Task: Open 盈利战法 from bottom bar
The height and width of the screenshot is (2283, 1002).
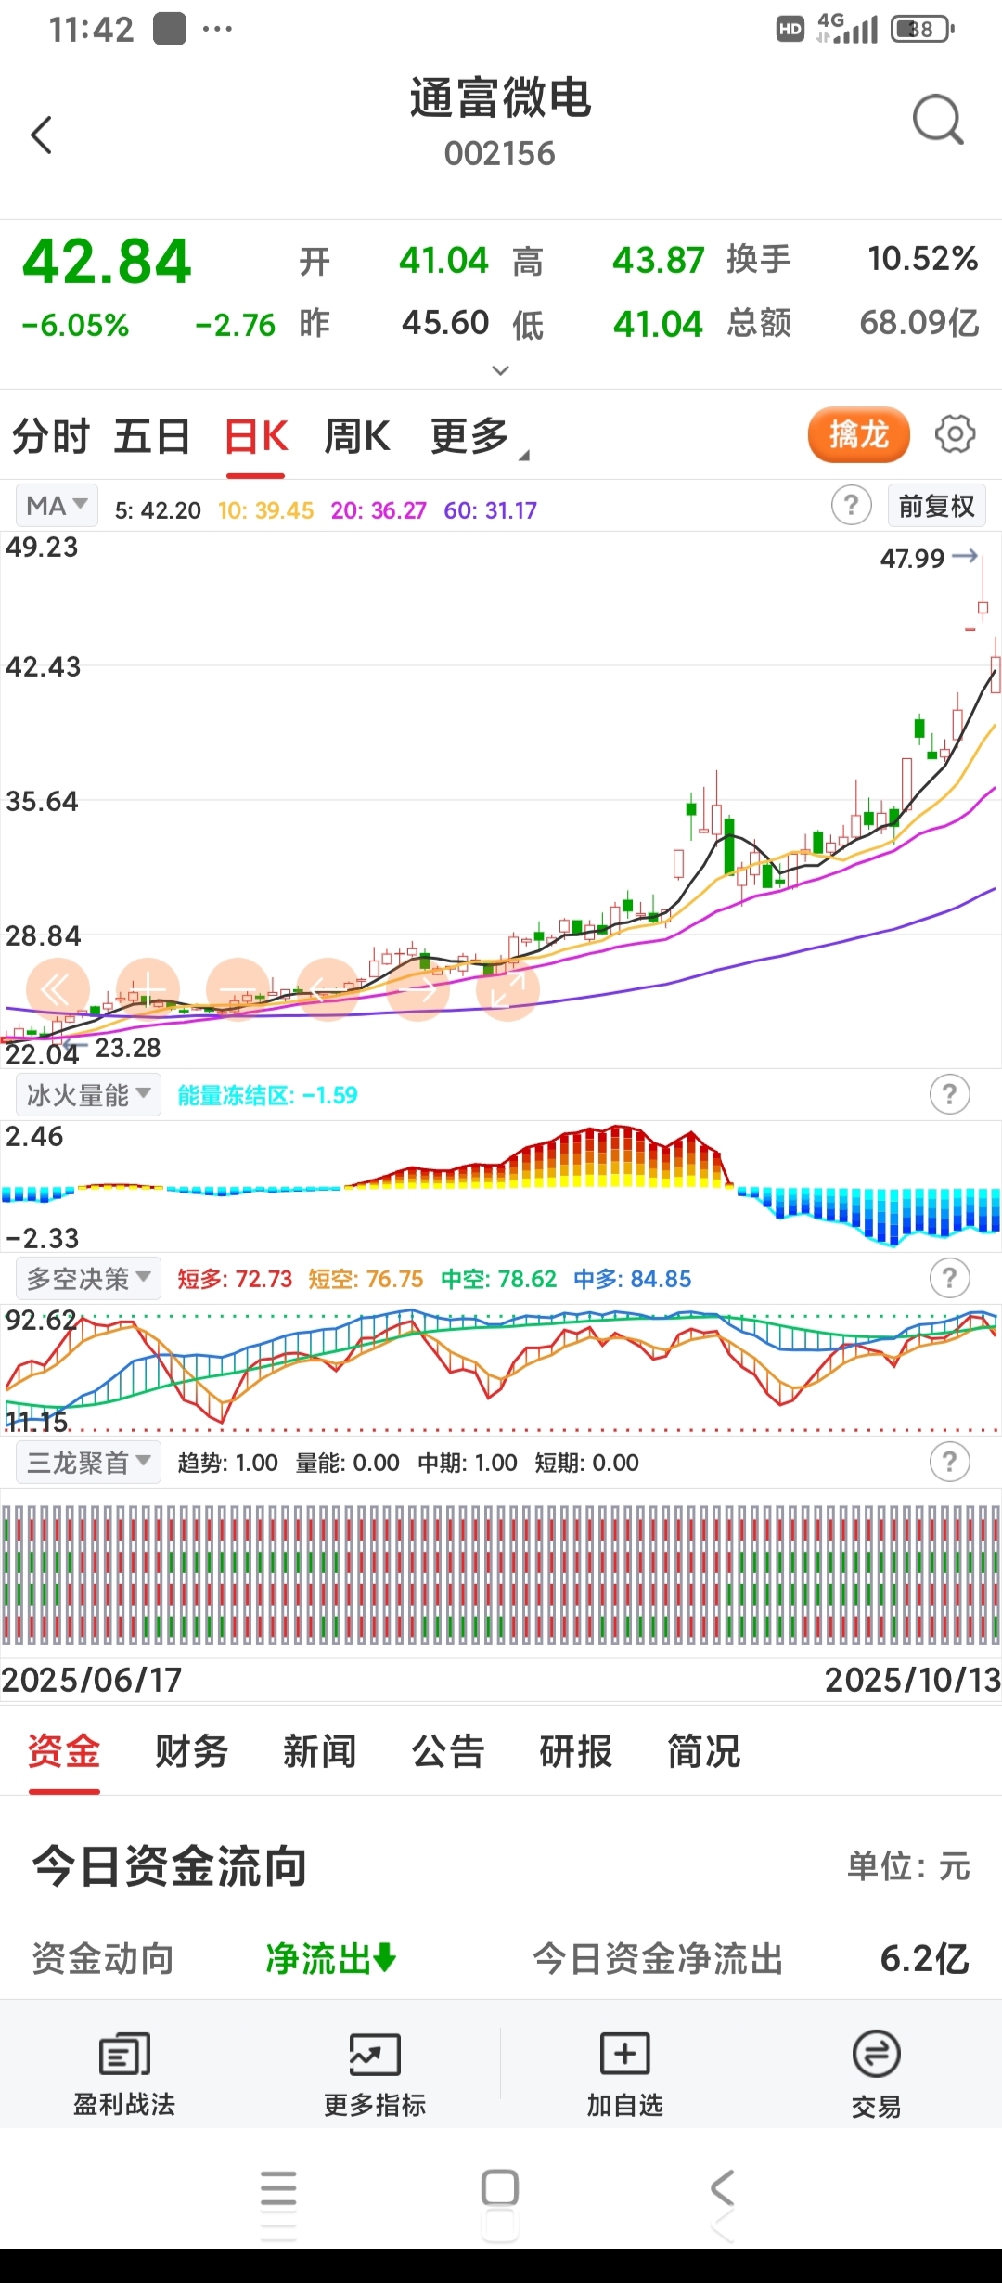Action: point(124,2074)
